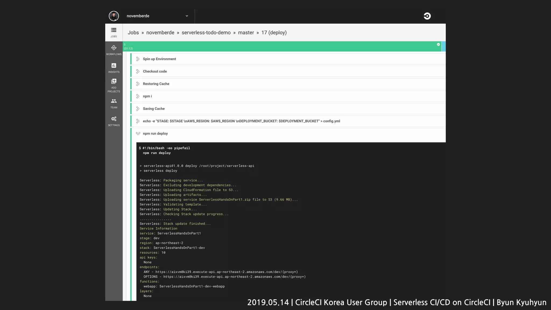This screenshot has height=310, width=551.
Task: Open the Jobs sidebar icon
Action: [x=114, y=32]
